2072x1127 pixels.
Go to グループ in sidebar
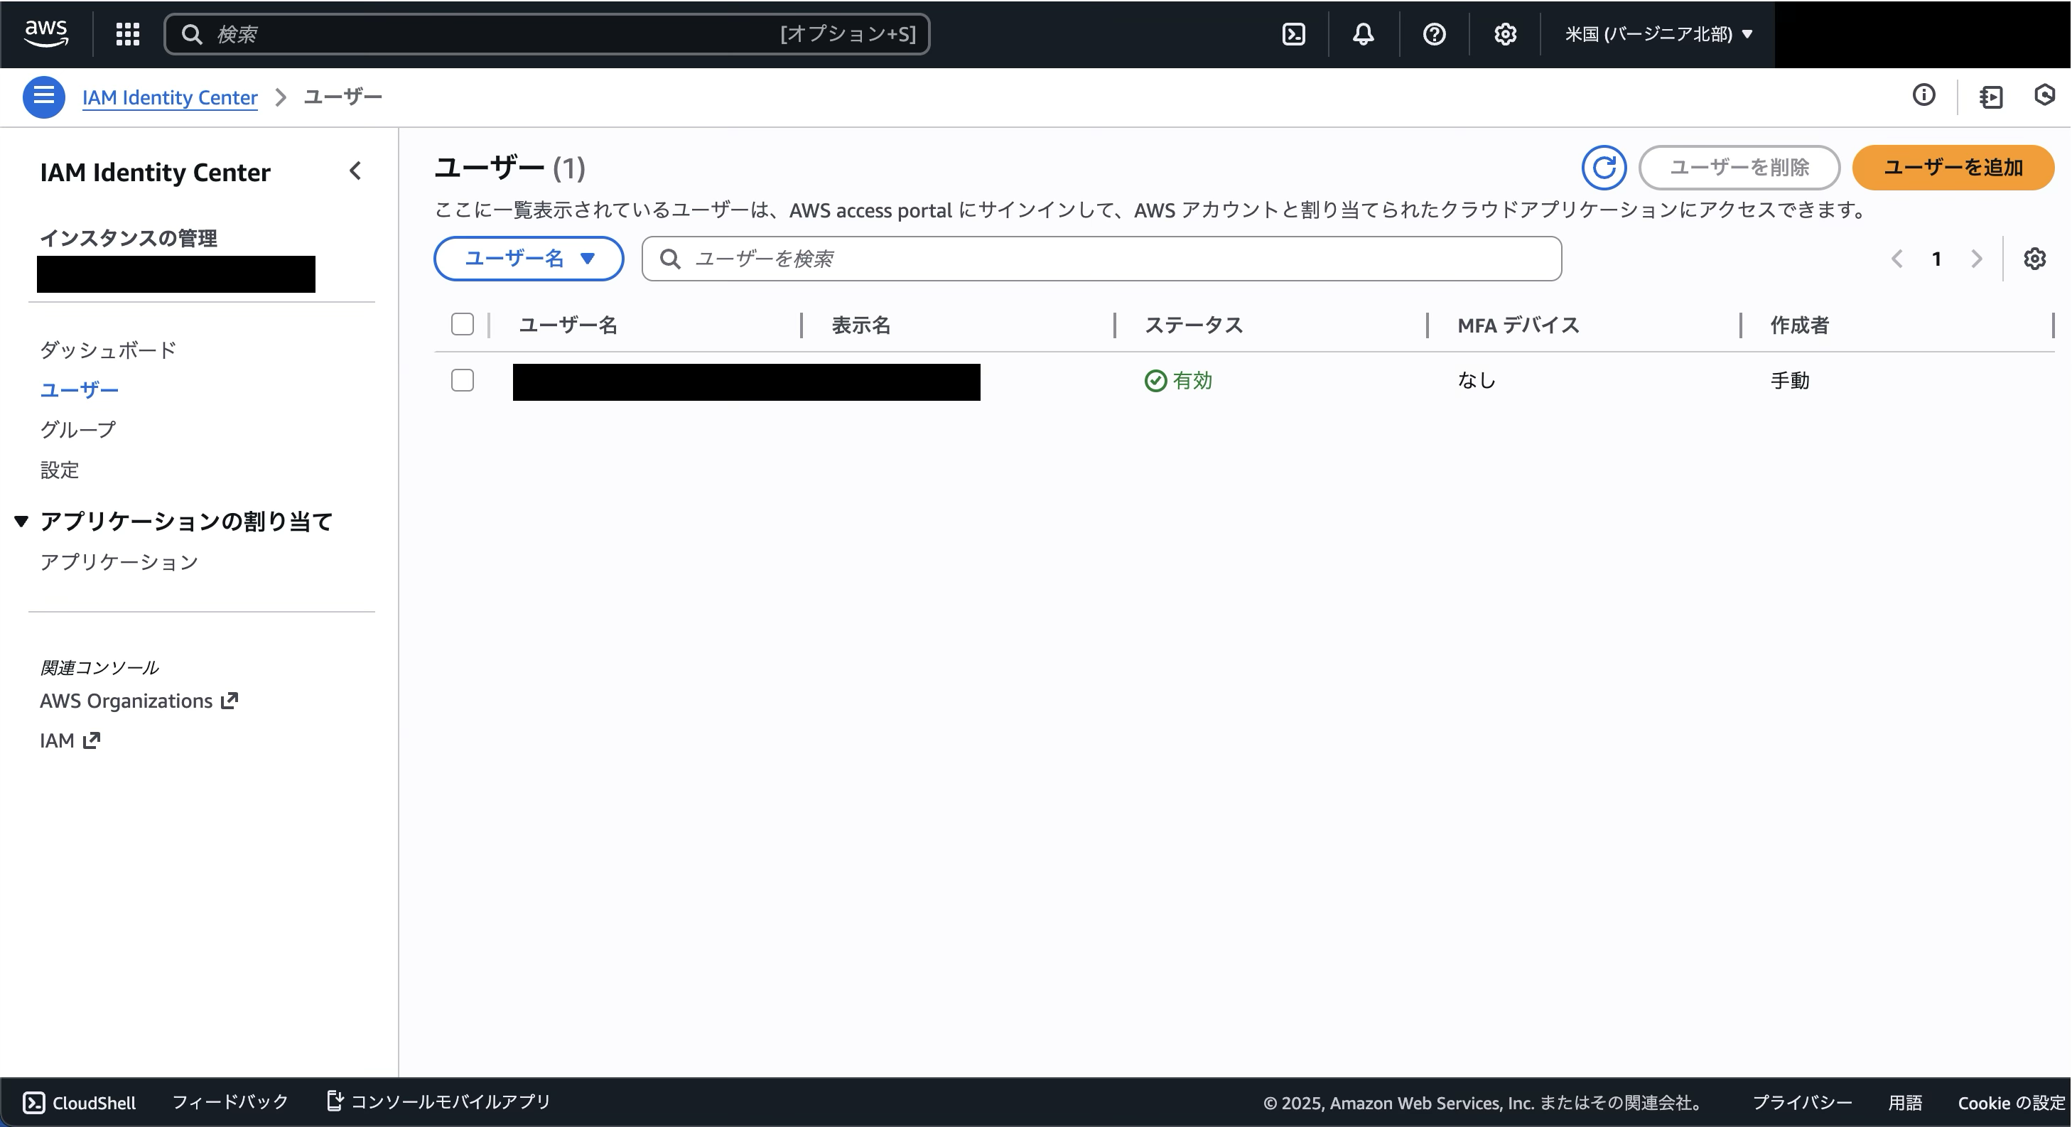[x=78, y=430]
